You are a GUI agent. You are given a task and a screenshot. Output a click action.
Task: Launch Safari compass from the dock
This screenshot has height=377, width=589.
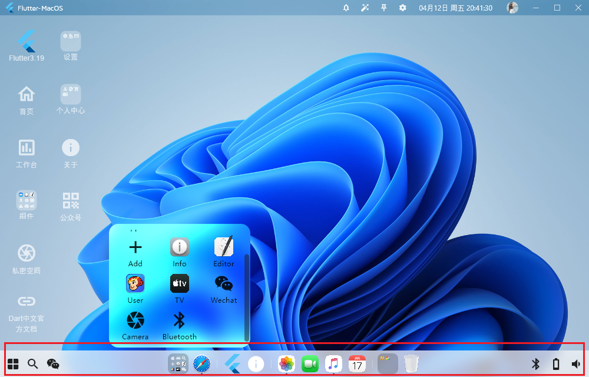pyautogui.click(x=201, y=364)
